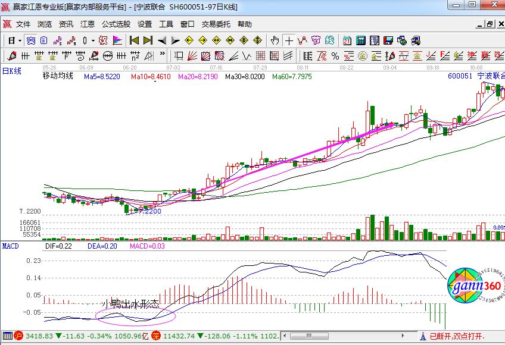Click the 日K线 chart label
This screenshot has width=505, height=345.
click(x=12, y=71)
